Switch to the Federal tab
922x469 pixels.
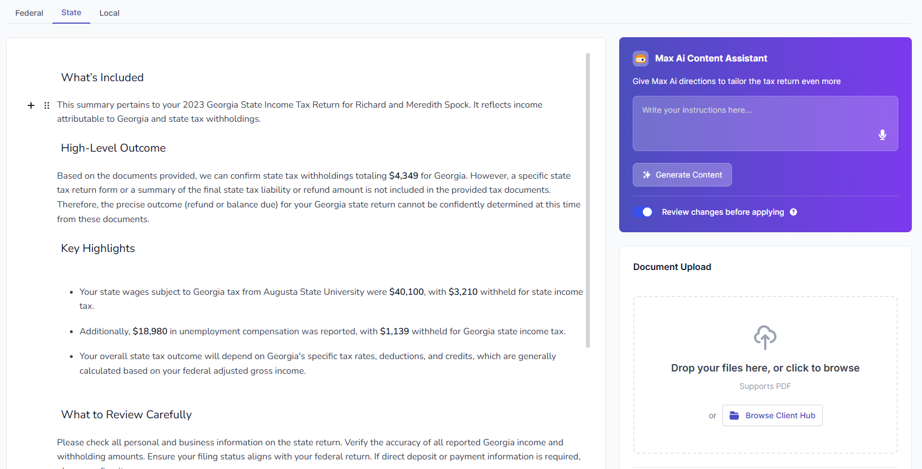coord(29,13)
